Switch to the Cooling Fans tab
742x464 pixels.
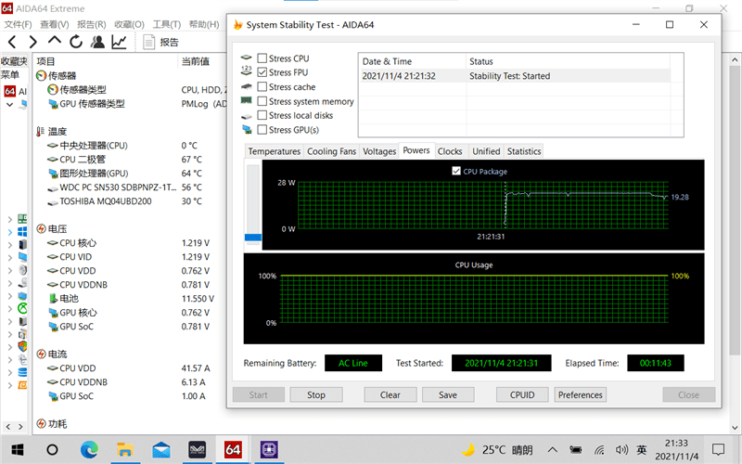331,151
